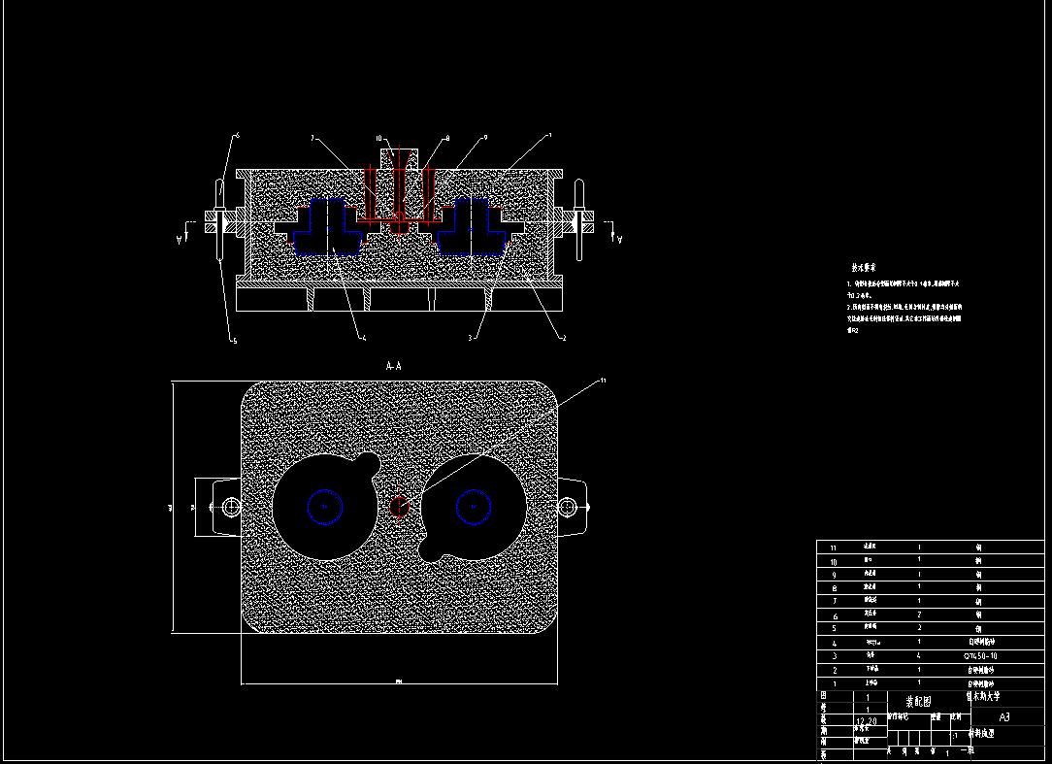Select the left guide pin in section view
The height and width of the screenshot is (764, 1052).
[219, 219]
